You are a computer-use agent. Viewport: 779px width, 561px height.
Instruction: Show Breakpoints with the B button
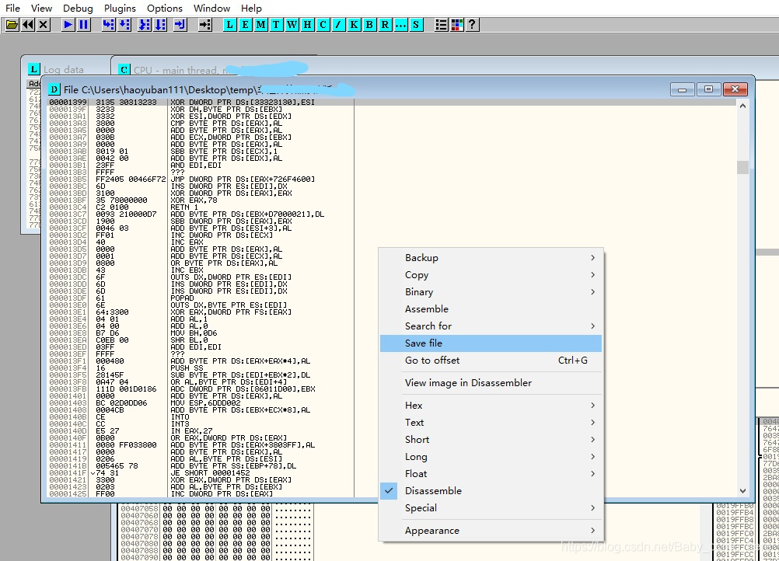(x=369, y=24)
